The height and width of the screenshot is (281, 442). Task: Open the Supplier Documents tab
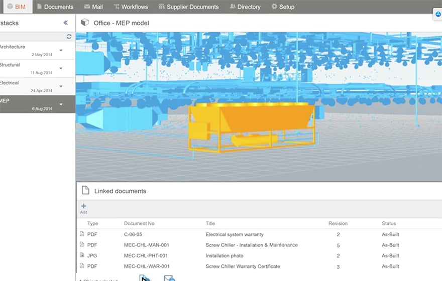click(188, 7)
